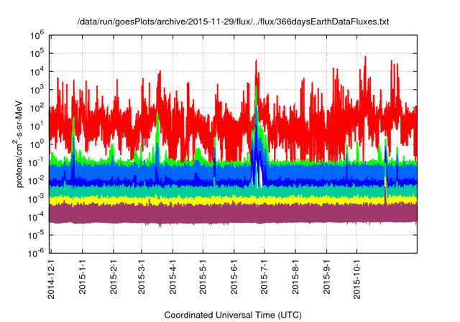This screenshot has height=322, width=460.
Task: Click the 10^2 y-axis tick label
Action: click(x=37, y=109)
